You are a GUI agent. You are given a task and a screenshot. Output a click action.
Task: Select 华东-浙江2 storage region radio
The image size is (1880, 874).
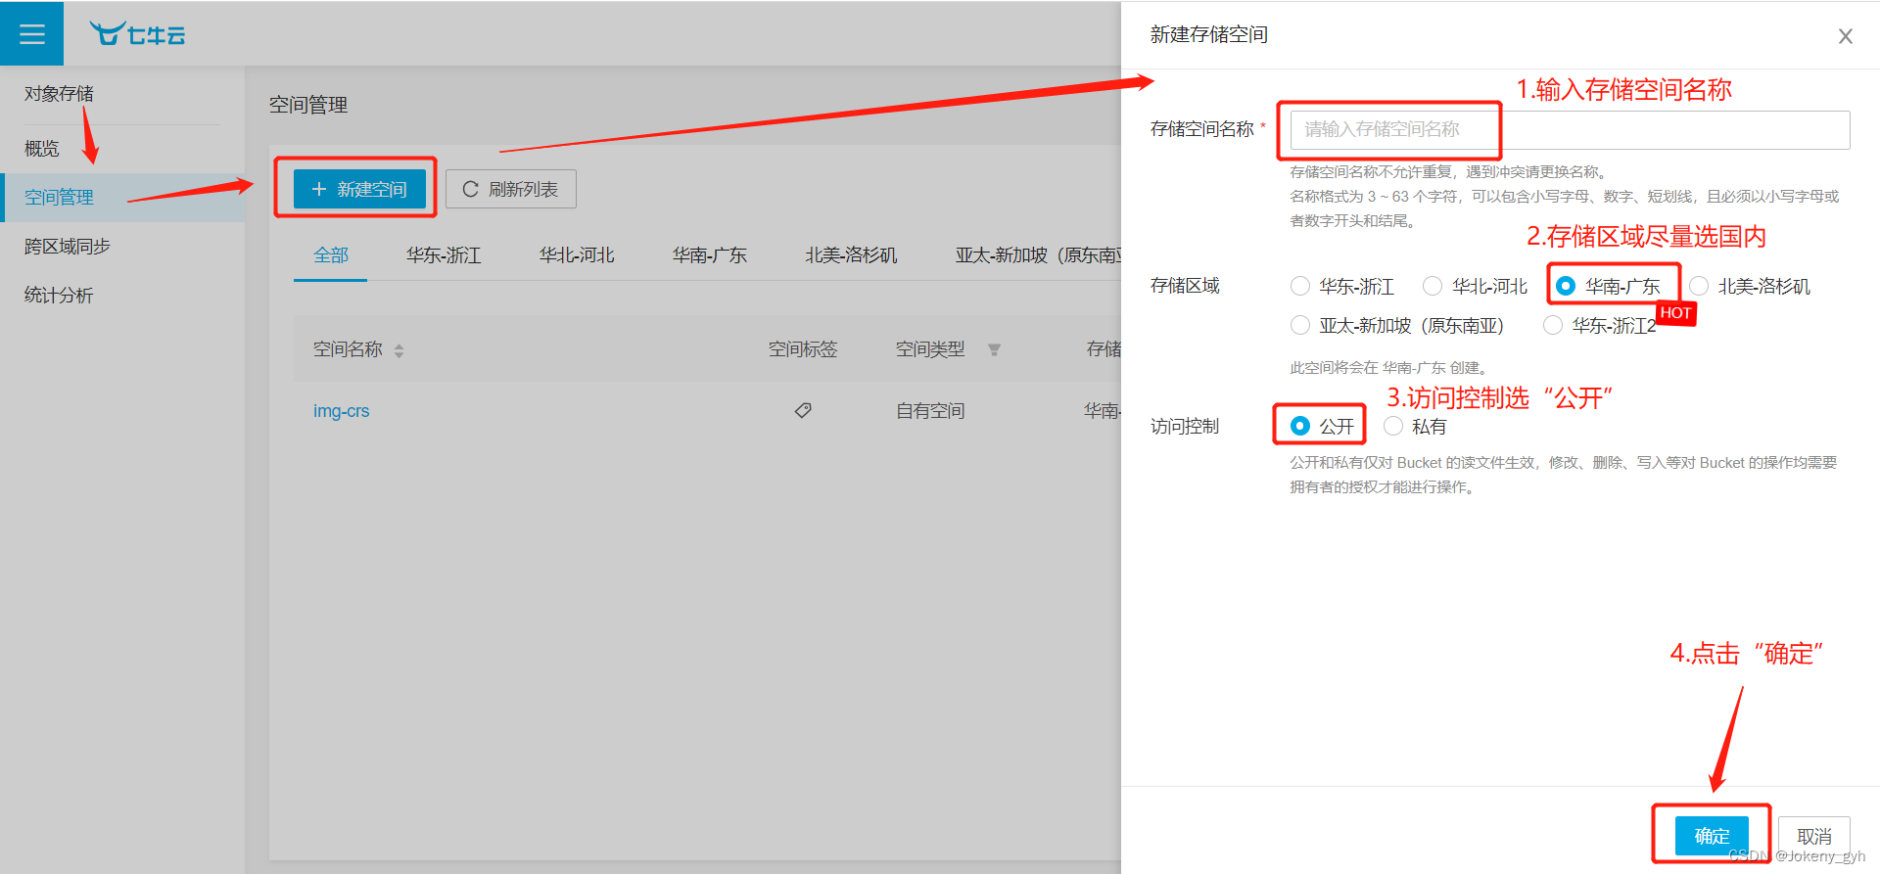1553,325
